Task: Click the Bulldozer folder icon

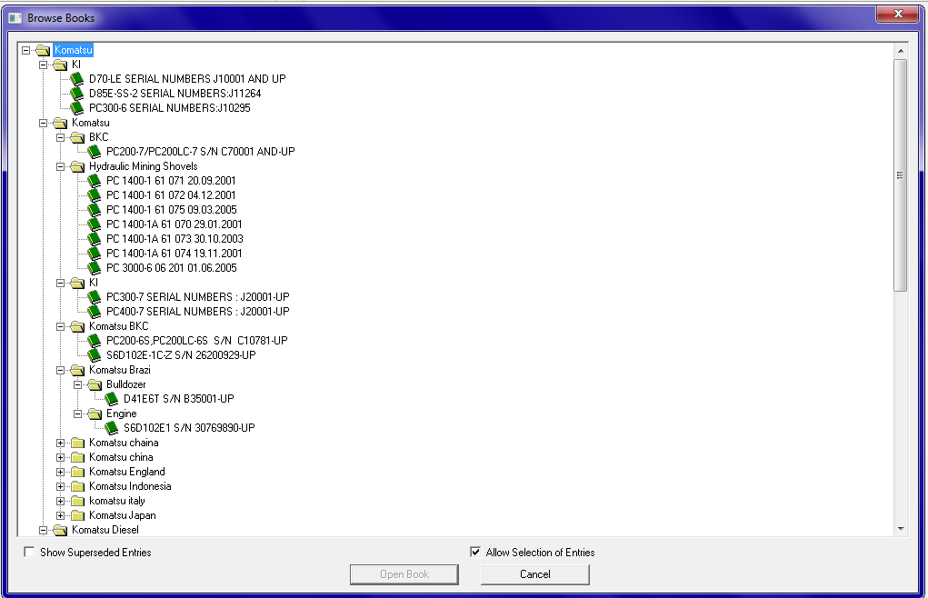Action: (x=95, y=384)
